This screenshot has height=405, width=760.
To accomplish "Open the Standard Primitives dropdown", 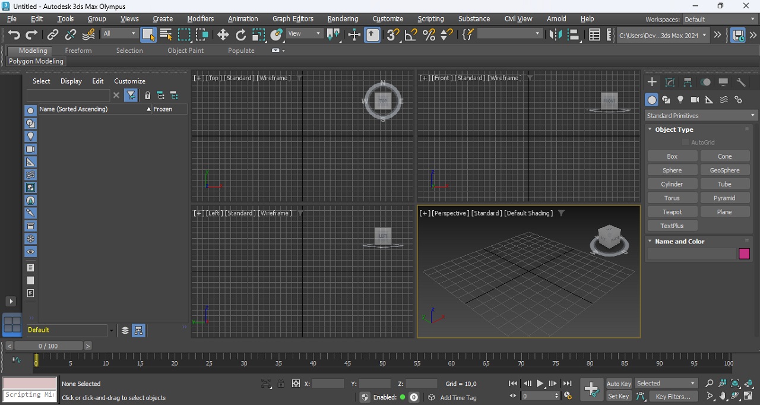I will [701, 116].
